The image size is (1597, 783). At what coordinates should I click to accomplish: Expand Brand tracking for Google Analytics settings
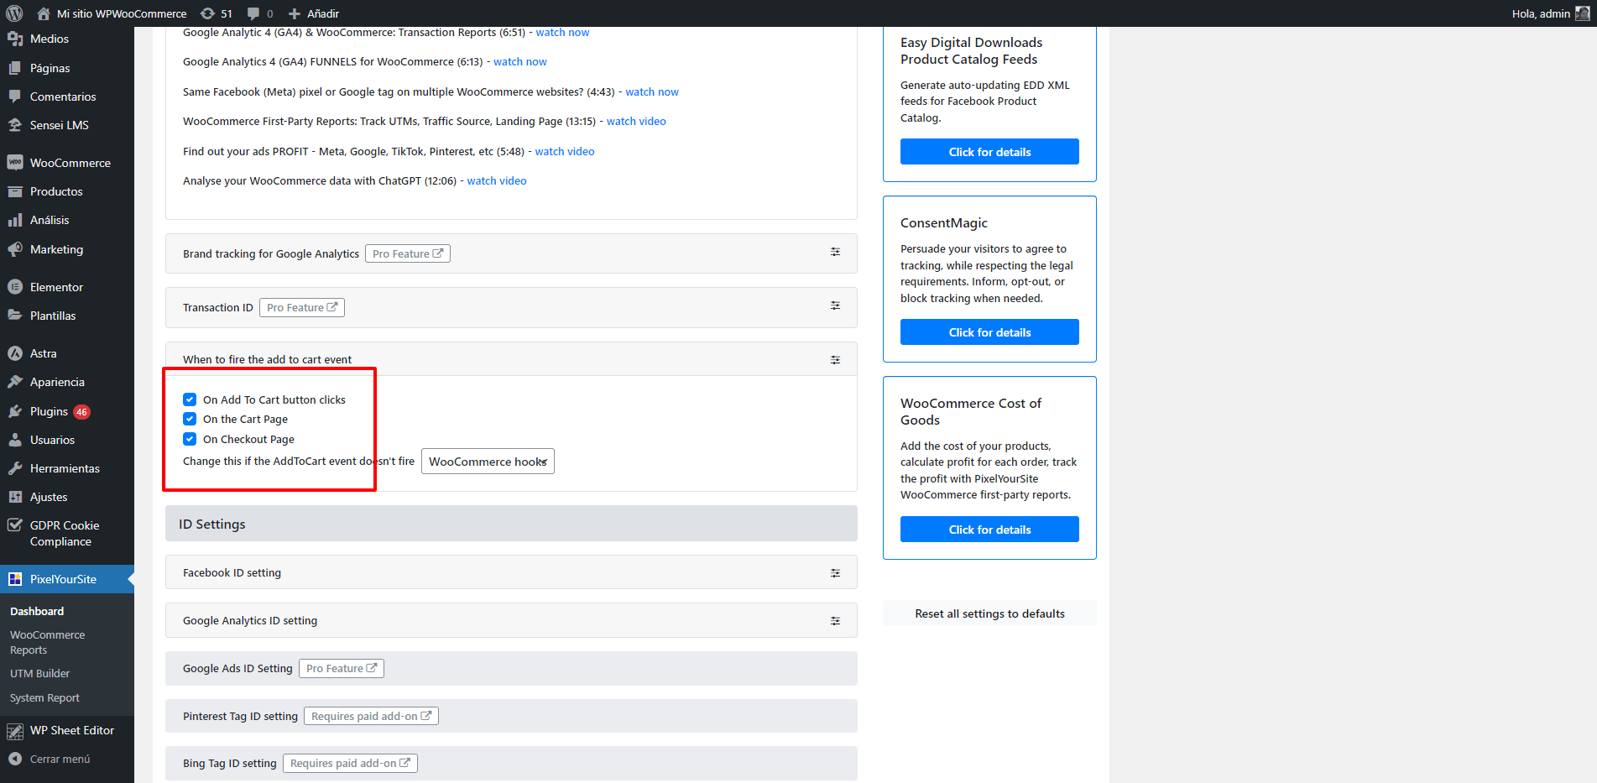[835, 252]
